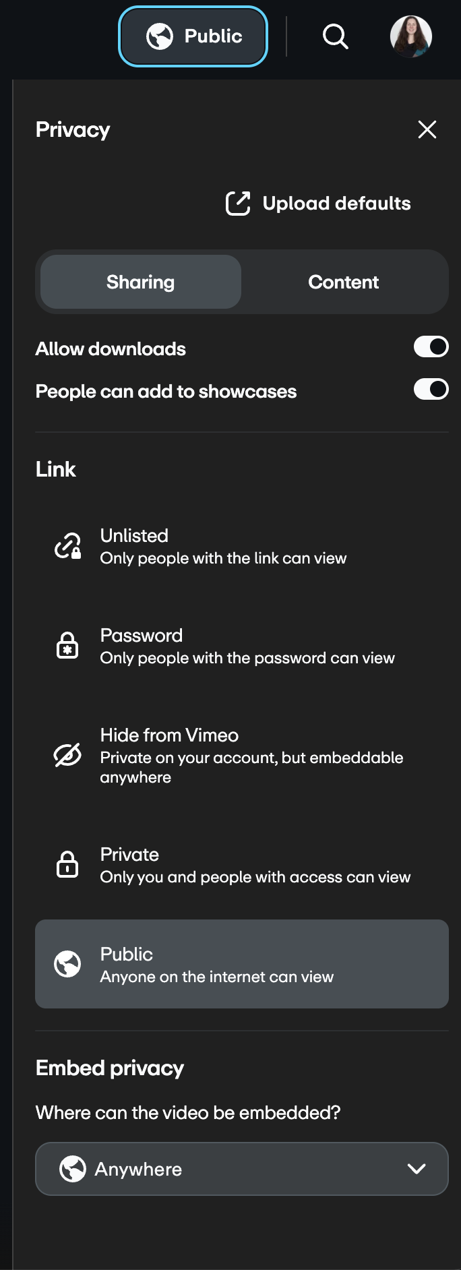Close the Privacy panel
Image resolution: width=461 pixels, height=1270 pixels.
[427, 129]
